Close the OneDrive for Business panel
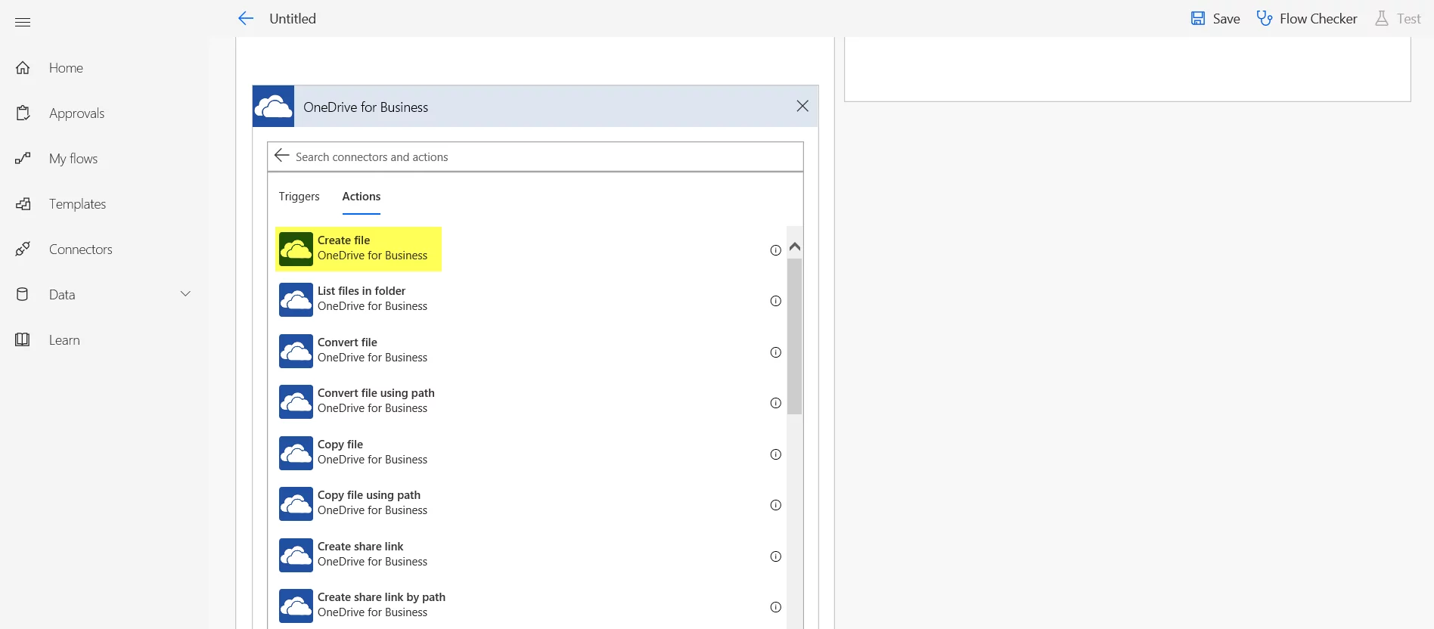Screen dimensions: 1434x629 (802, 106)
